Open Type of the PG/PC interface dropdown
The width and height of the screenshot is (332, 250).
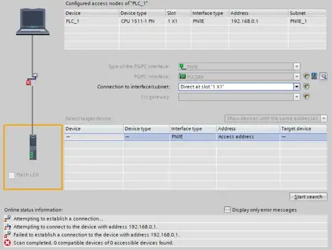click(x=296, y=66)
